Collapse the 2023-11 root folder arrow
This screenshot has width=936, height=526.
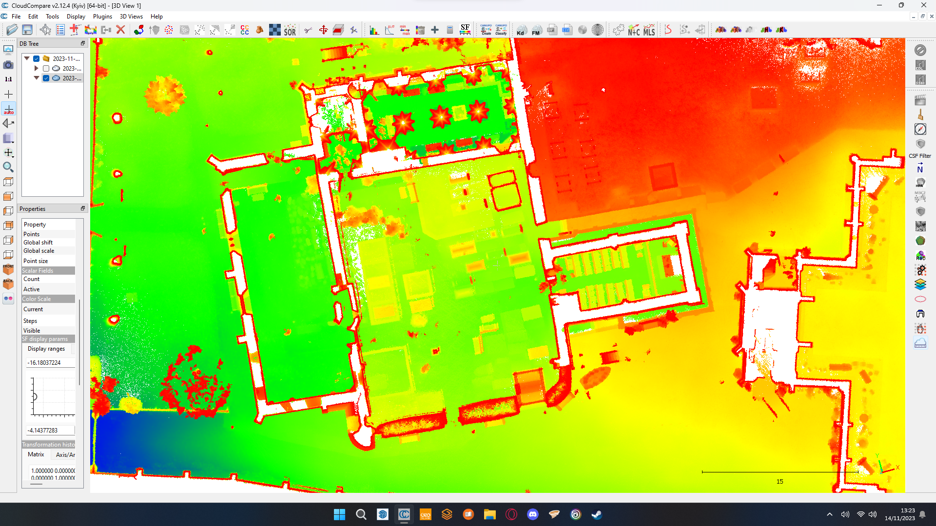(x=27, y=58)
